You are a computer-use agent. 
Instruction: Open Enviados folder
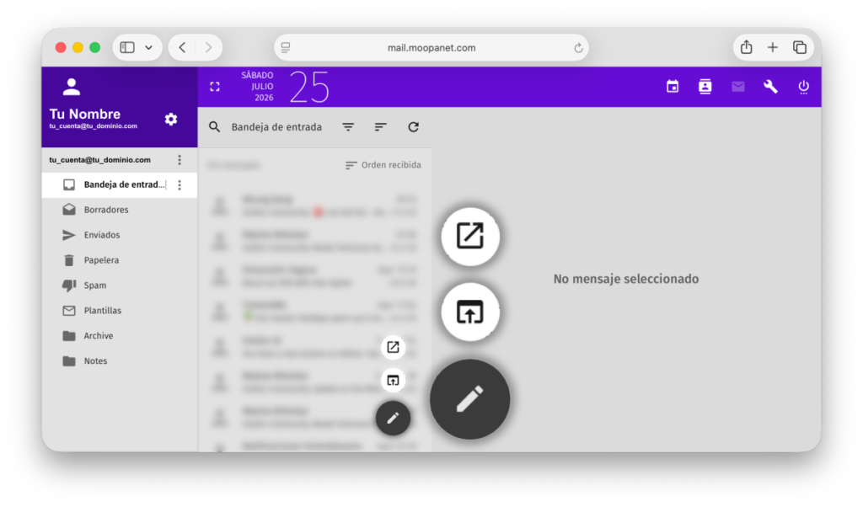tap(120, 235)
